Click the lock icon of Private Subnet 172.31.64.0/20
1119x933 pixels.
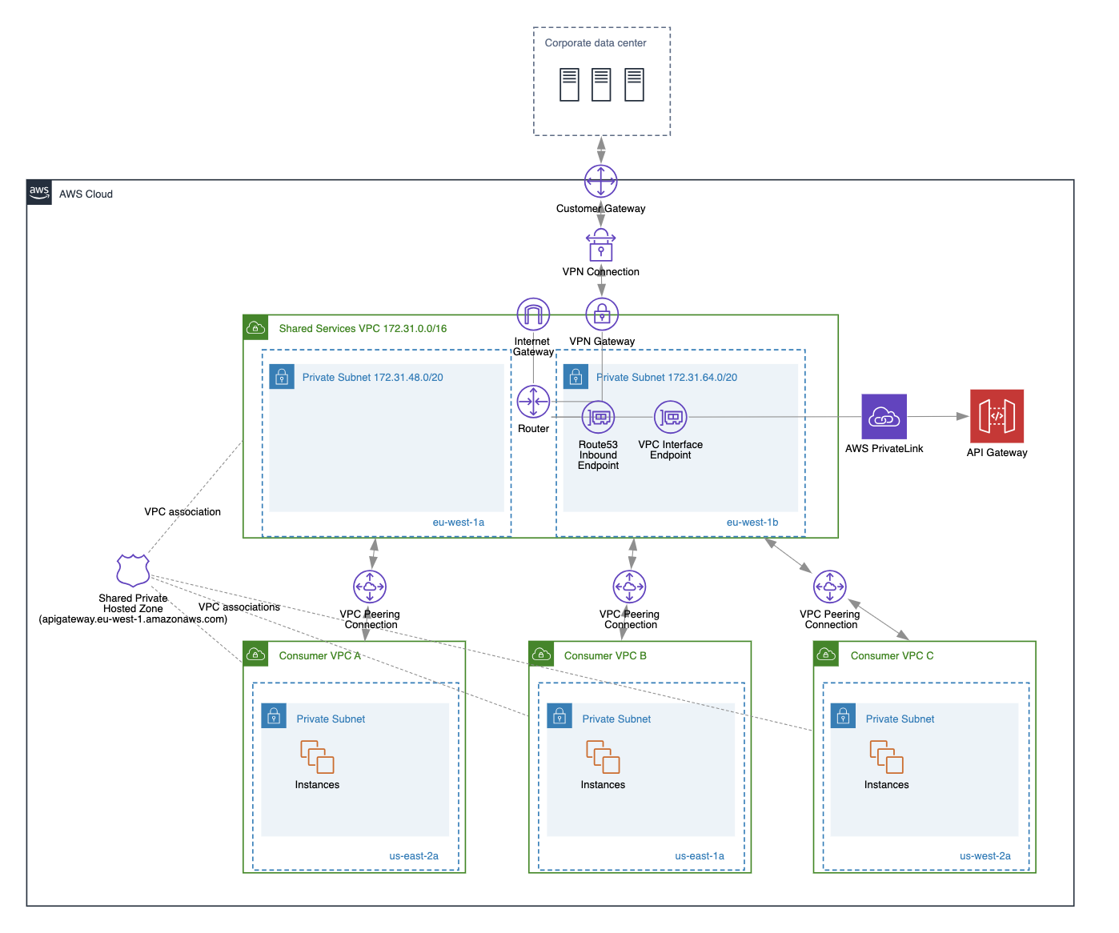point(576,377)
